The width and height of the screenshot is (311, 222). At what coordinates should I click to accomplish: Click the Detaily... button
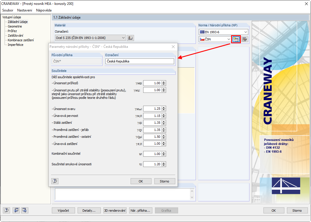pos(89,211)
